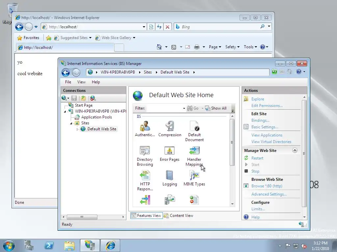Viewport: 337px width, 252px height.
Task: Click the PowerShell taskbar icon
Action: [49, 245]
